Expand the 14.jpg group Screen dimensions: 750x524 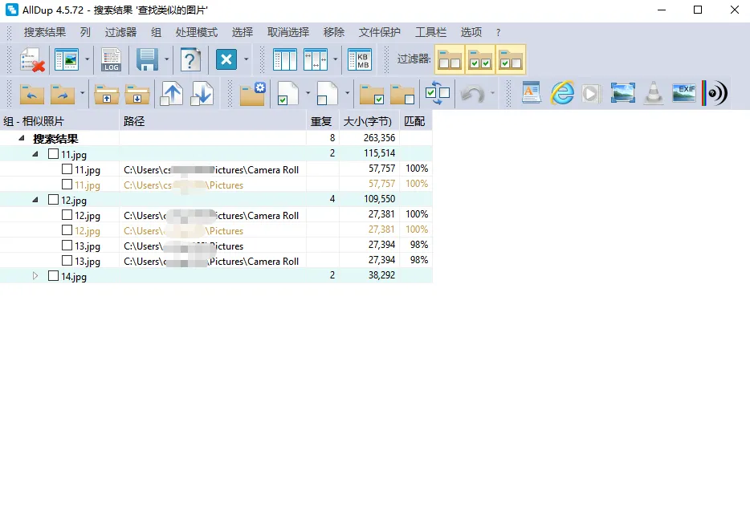tap(35, 276)
